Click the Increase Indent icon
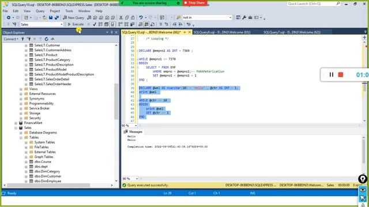 180,24
